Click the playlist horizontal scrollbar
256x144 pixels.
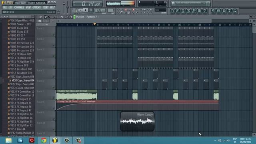click(136, 21)
